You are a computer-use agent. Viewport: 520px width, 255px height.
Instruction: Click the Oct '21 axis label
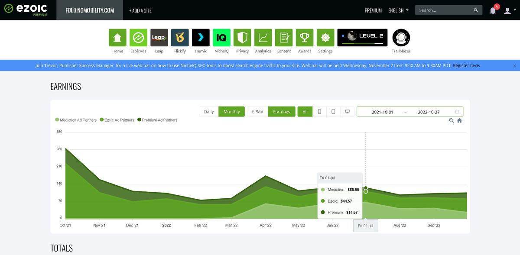(x=66, y=225)
